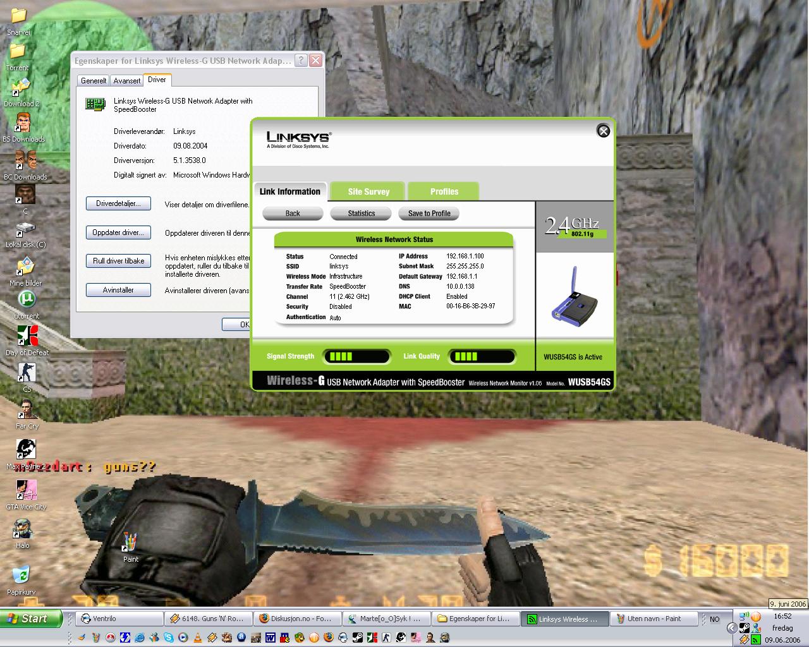The height and width of the screenshot is (647, 809).
Task: Open Internet Explorer quick launch icon
Action: tap(139, 638)
